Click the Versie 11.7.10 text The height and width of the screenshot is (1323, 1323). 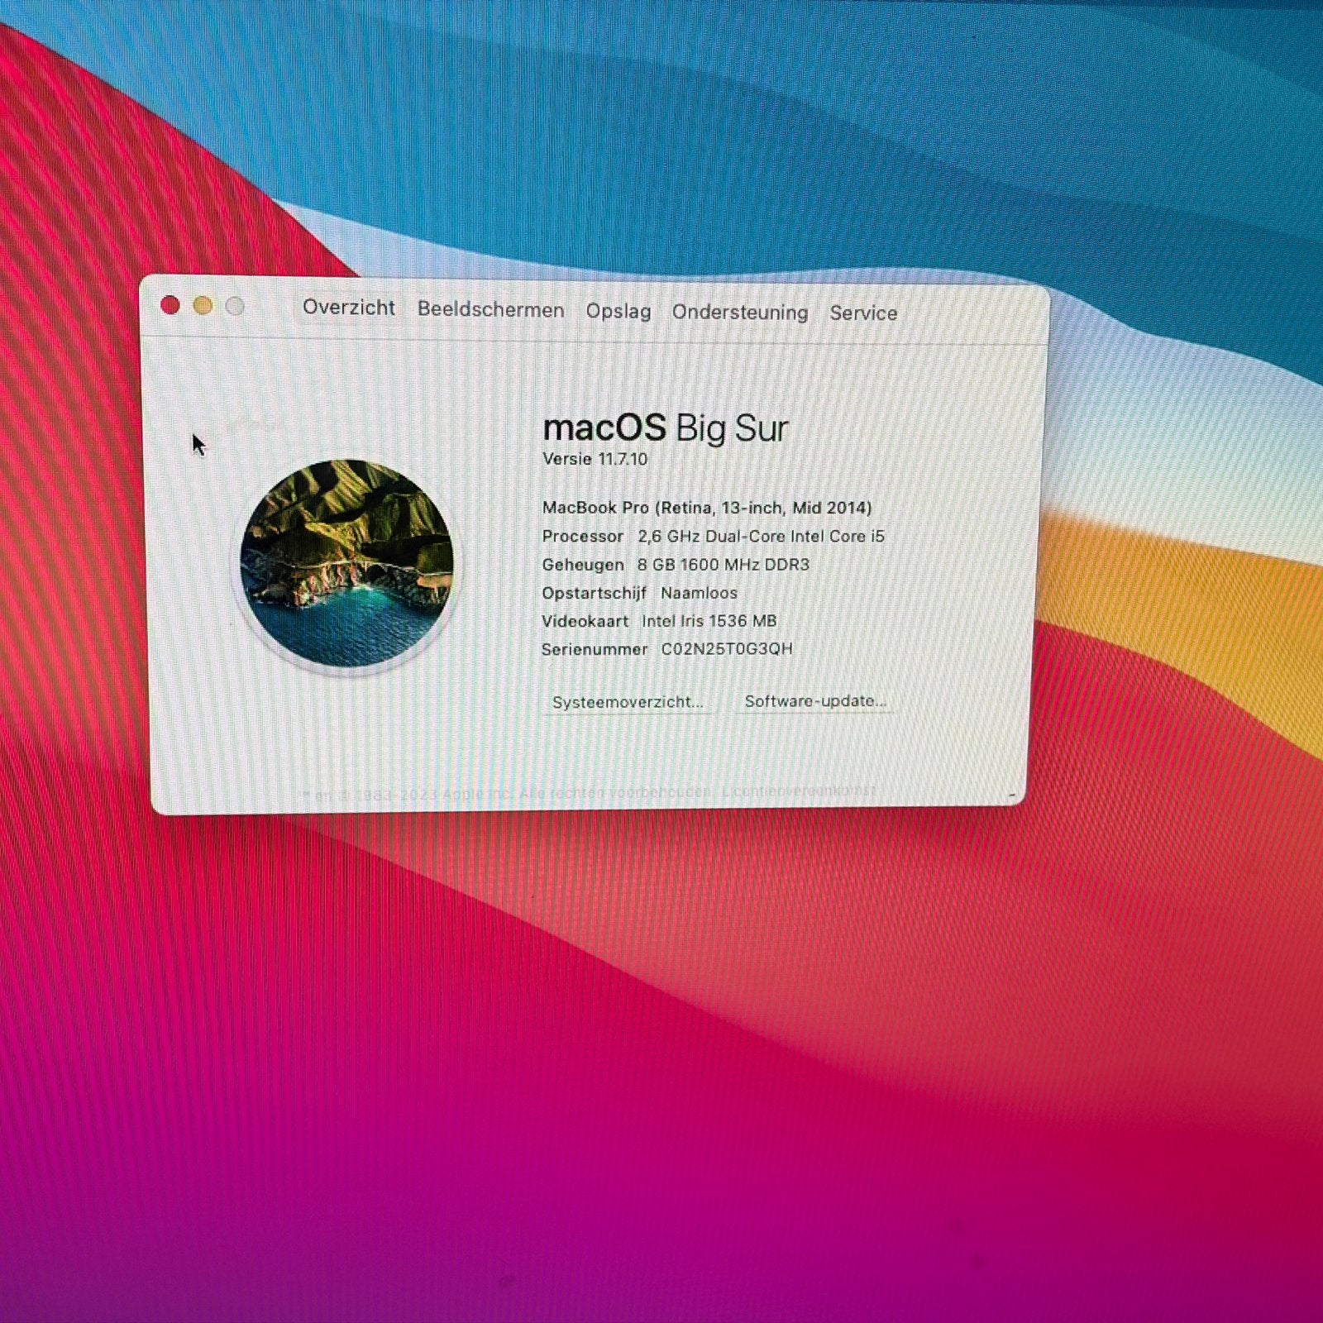tap(595, 459)
